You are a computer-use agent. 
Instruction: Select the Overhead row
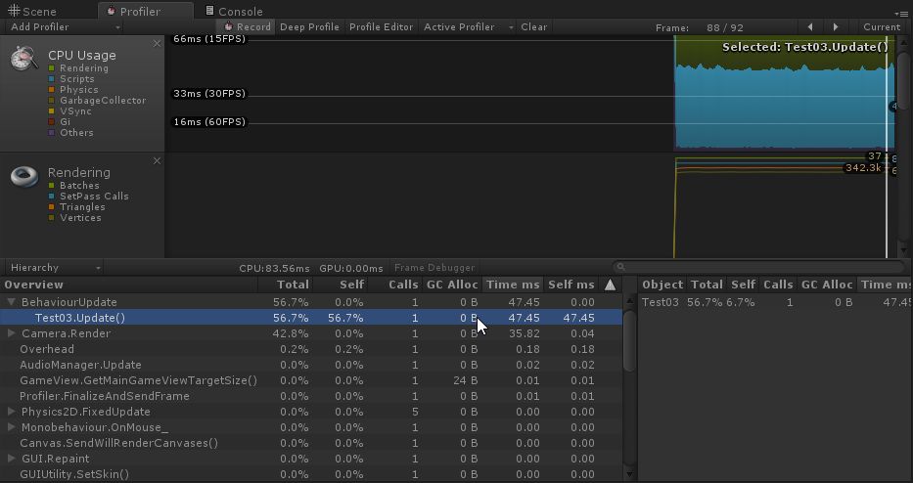coord(311,349)
